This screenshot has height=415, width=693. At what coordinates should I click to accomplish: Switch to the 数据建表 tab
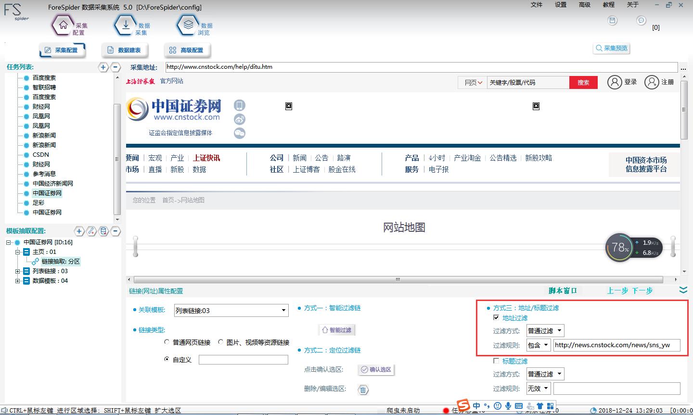click(125, 50)
